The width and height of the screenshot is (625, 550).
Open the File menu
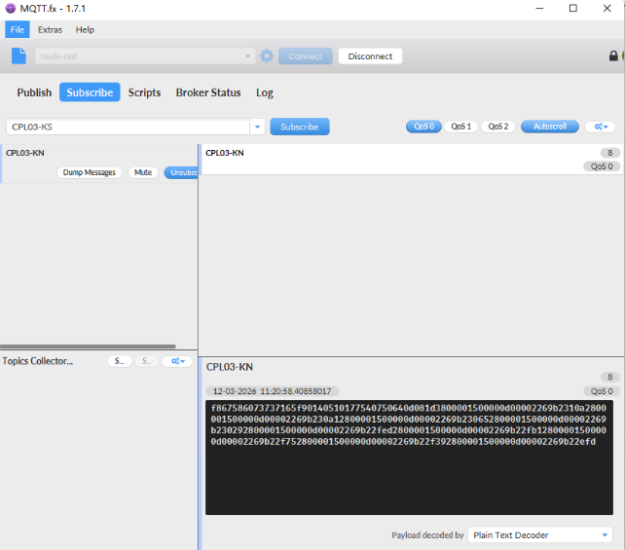tap(18, 30)
